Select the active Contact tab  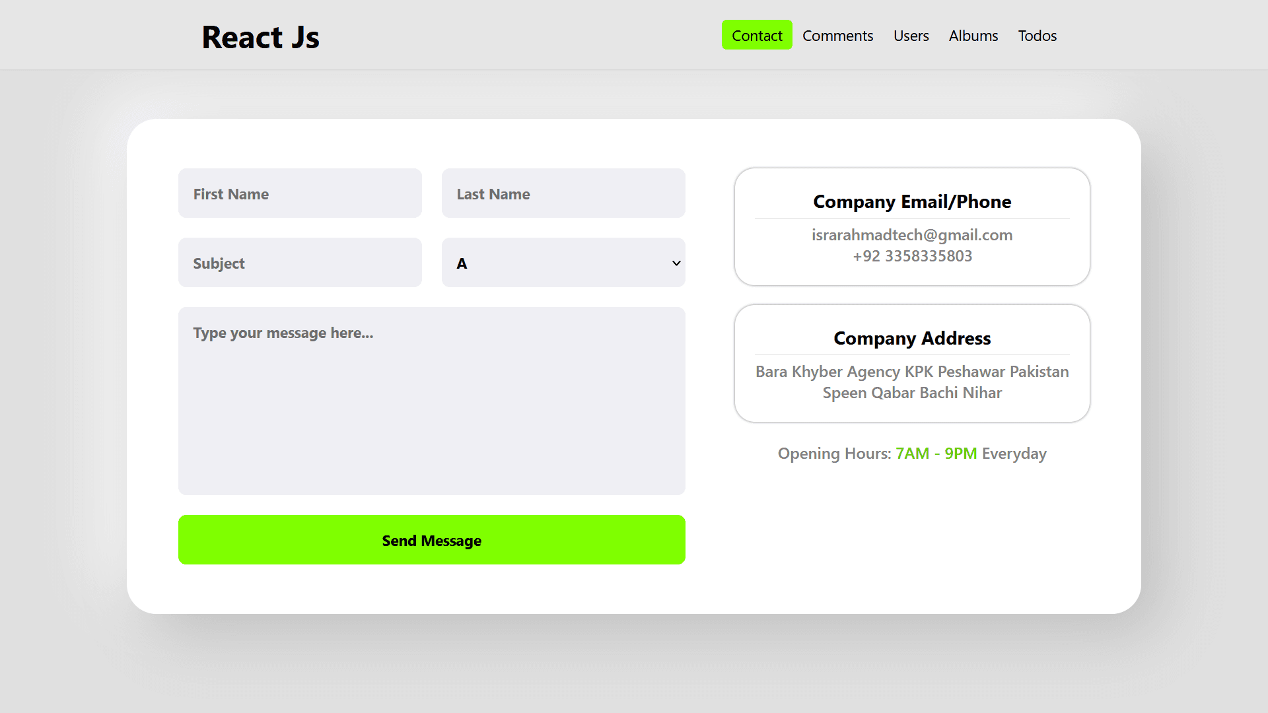click(757, 35)
